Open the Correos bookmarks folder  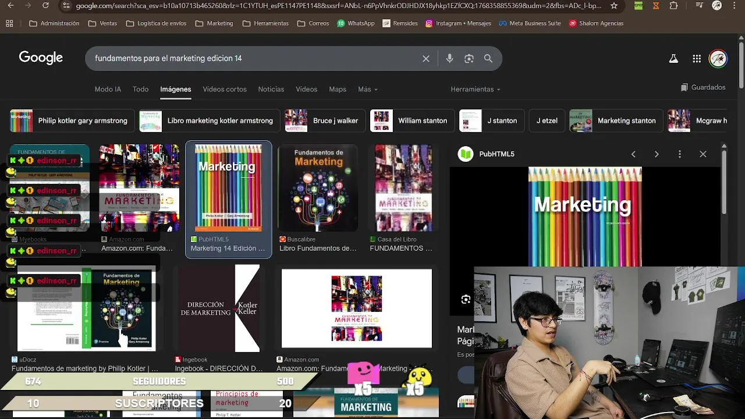pos(313,23)
